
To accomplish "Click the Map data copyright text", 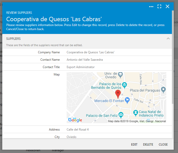I will tap(137, 121).
